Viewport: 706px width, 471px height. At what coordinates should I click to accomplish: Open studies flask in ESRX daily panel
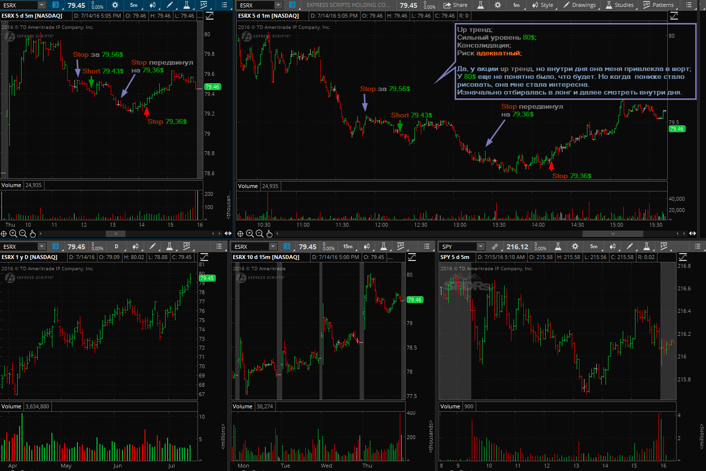point(170,246)
